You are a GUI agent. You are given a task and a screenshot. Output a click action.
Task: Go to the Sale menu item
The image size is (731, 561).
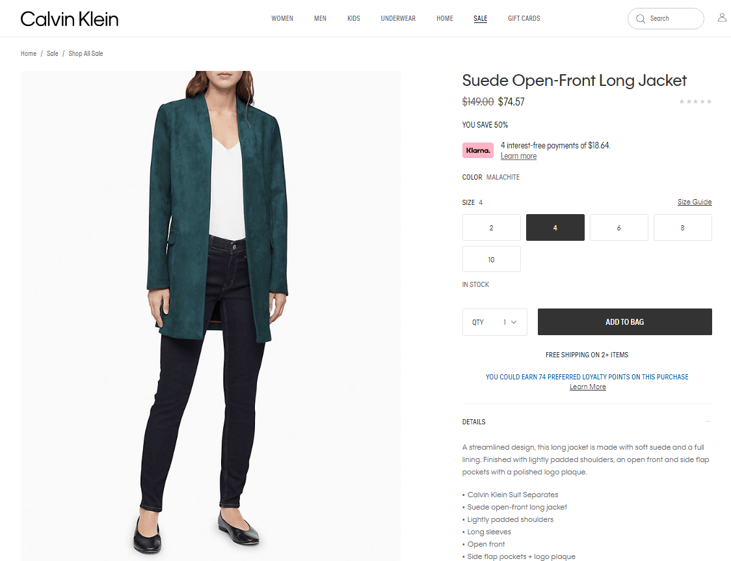pos(480,19)
